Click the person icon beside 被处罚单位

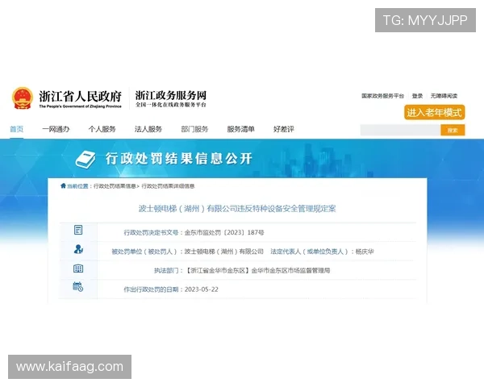coord(78,249)
